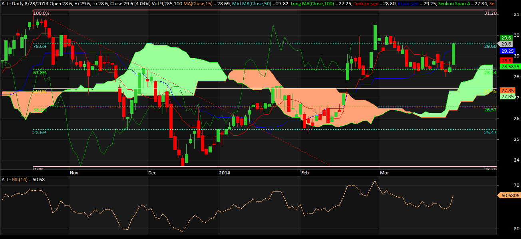Click the 78.6% Fibonacci level label
This screenshot has height=239, width=521.
40,46
